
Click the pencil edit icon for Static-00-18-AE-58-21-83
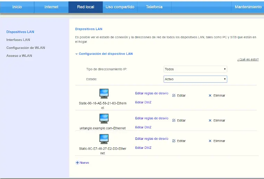174,95
